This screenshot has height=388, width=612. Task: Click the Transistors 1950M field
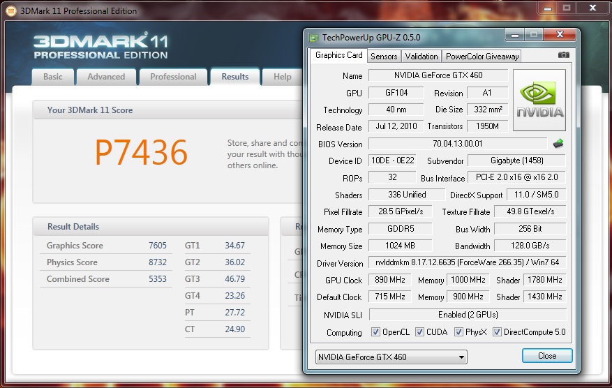click(487, 126)
